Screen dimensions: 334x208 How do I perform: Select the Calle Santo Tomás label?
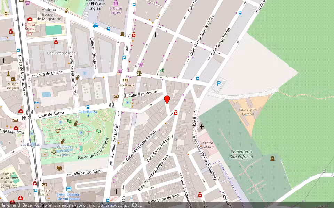pos(221,42)
